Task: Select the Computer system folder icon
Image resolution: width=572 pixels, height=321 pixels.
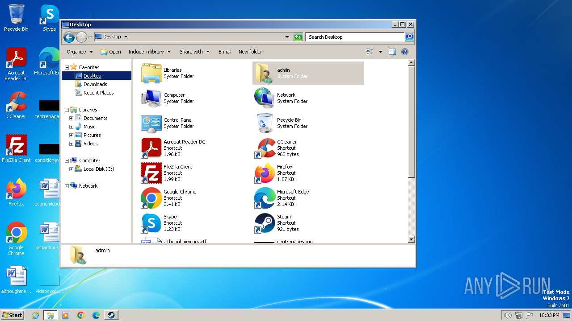Action: (x=151, y=98)
